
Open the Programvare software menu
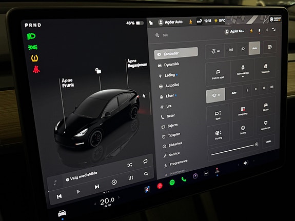click(x=176, y=164)
